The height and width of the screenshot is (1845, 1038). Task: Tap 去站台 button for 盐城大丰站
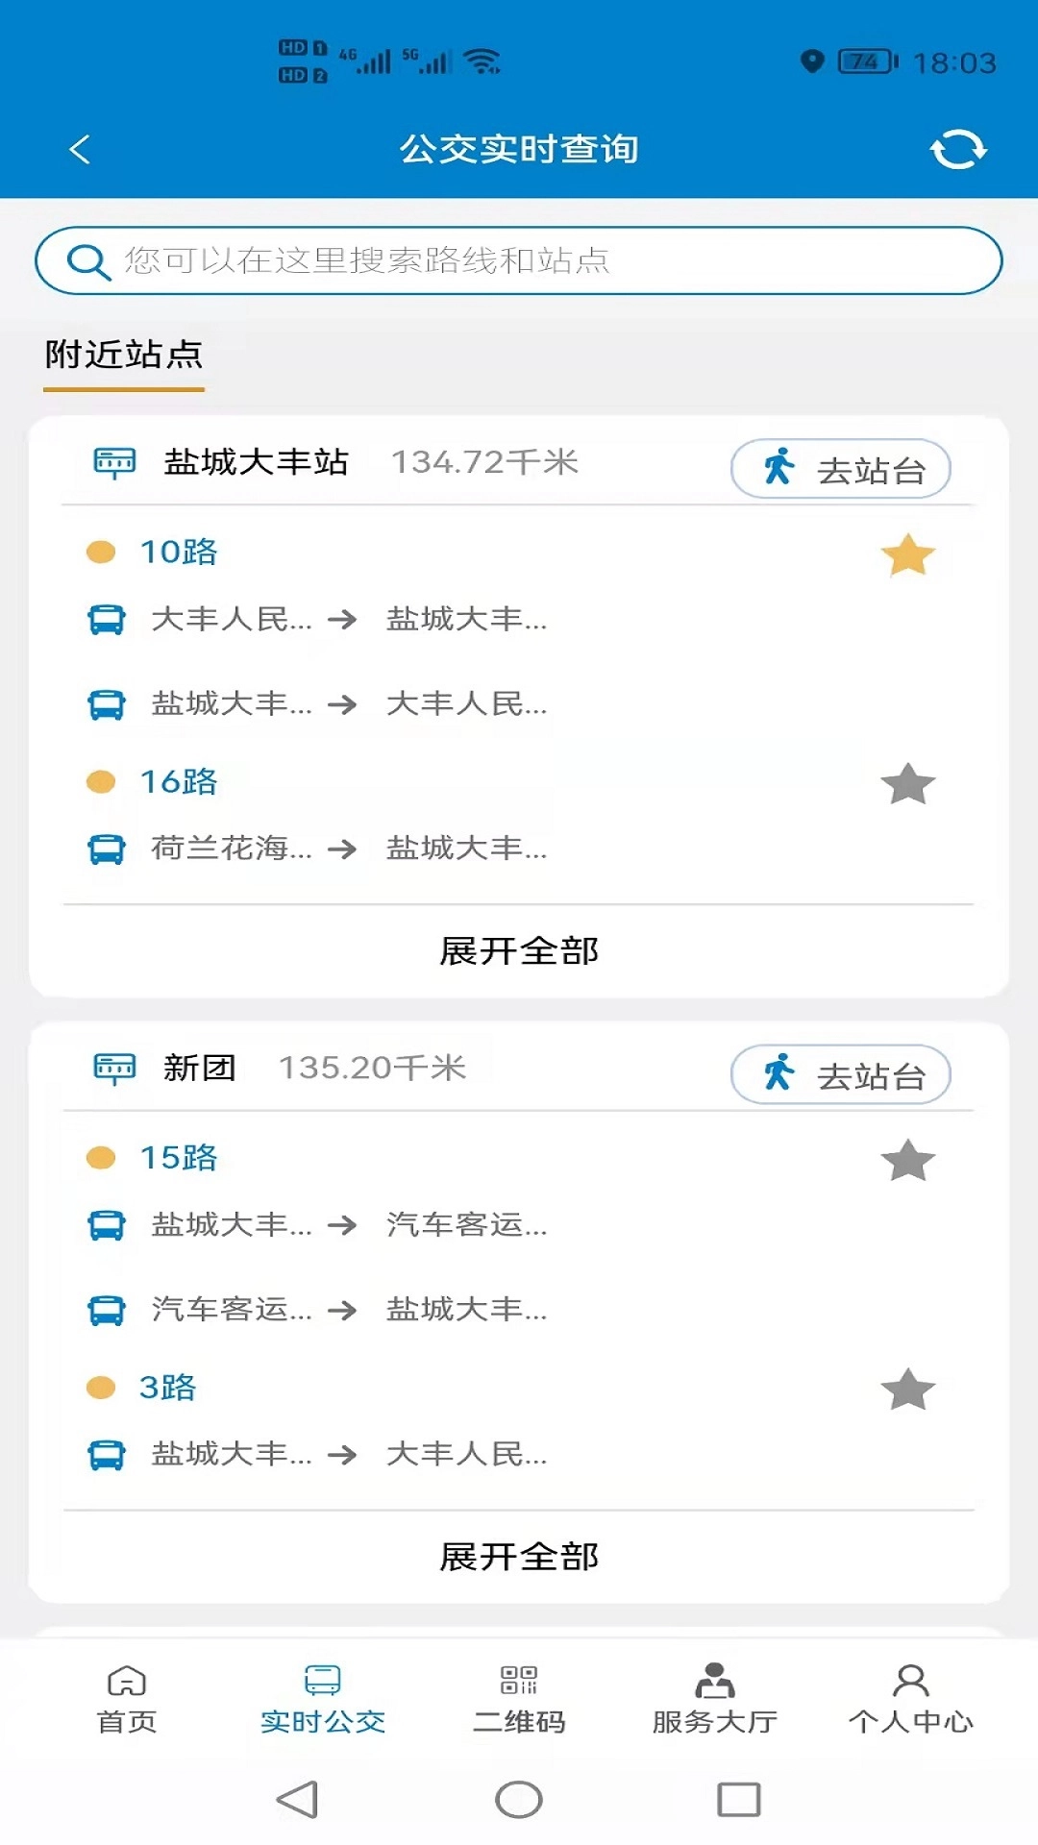tap(841, 469)
